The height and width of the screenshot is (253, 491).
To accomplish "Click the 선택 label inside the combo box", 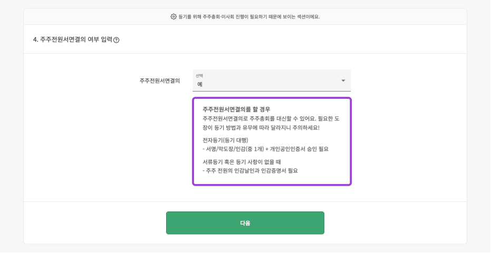I will click(x=199, y=76).
